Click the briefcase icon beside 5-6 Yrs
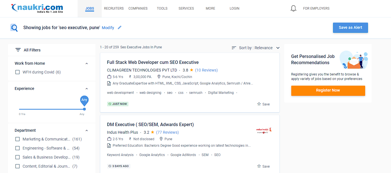Image resolution: width=391 pixels, height=173 pixels. [109, 77]
